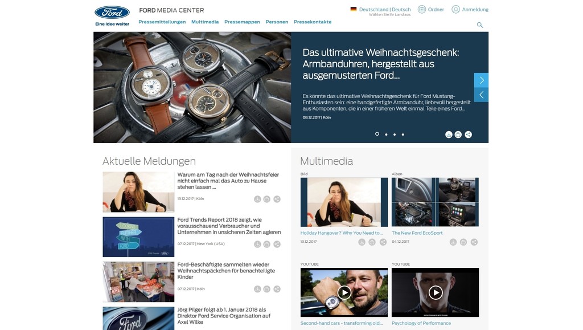Download the Ford Trends Report 2018 item

click(x=257, y=244)
